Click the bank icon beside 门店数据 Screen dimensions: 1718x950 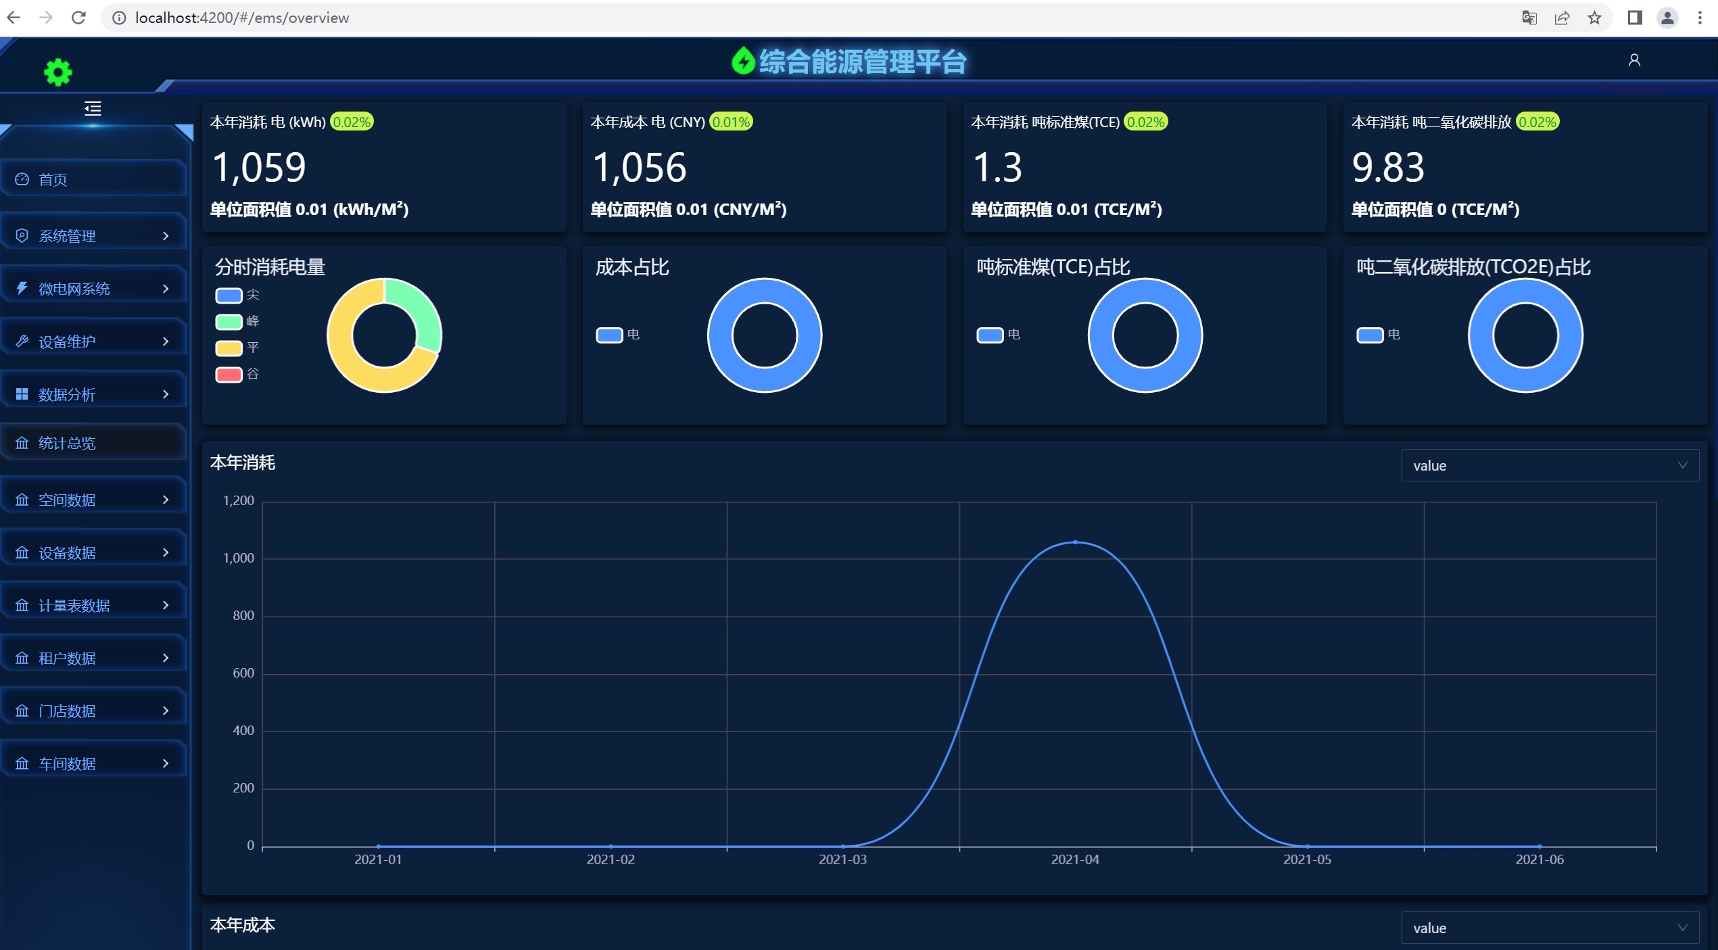[x=22, y=711]
